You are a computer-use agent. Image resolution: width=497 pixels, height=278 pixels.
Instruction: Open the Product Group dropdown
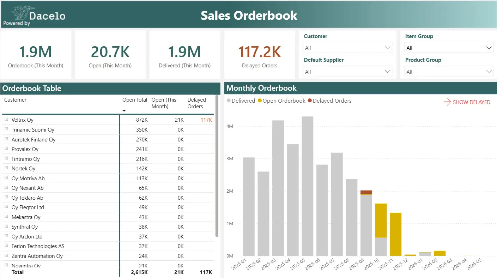click(x=449, y=72)
